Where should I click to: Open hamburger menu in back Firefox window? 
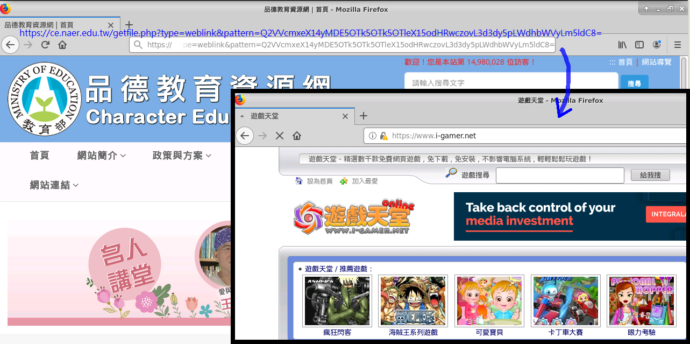[678, 45]
